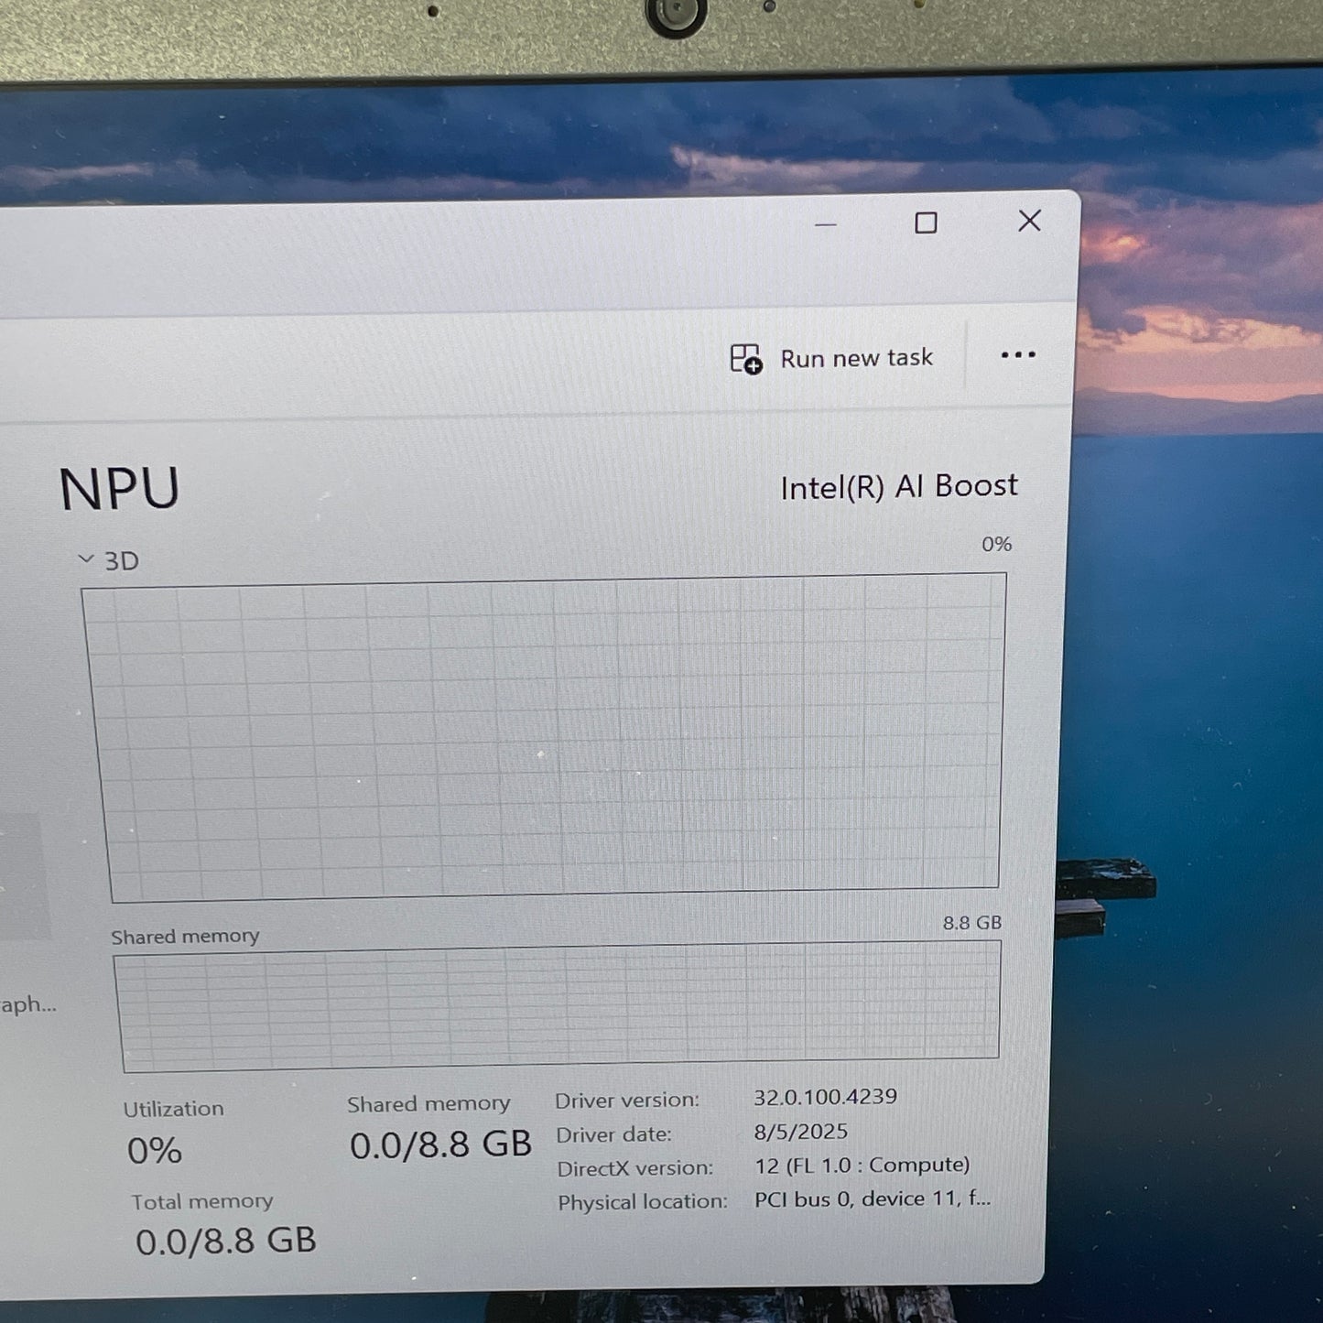1323x1323 pixels.
Task: Select the Driver date: label
Action: pos(614,1134)
